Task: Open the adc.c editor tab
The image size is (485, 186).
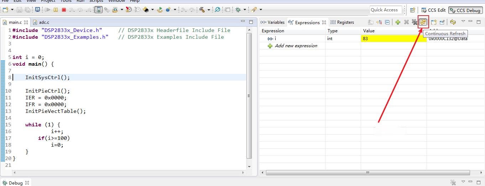Action: click(x=41, y=22)
